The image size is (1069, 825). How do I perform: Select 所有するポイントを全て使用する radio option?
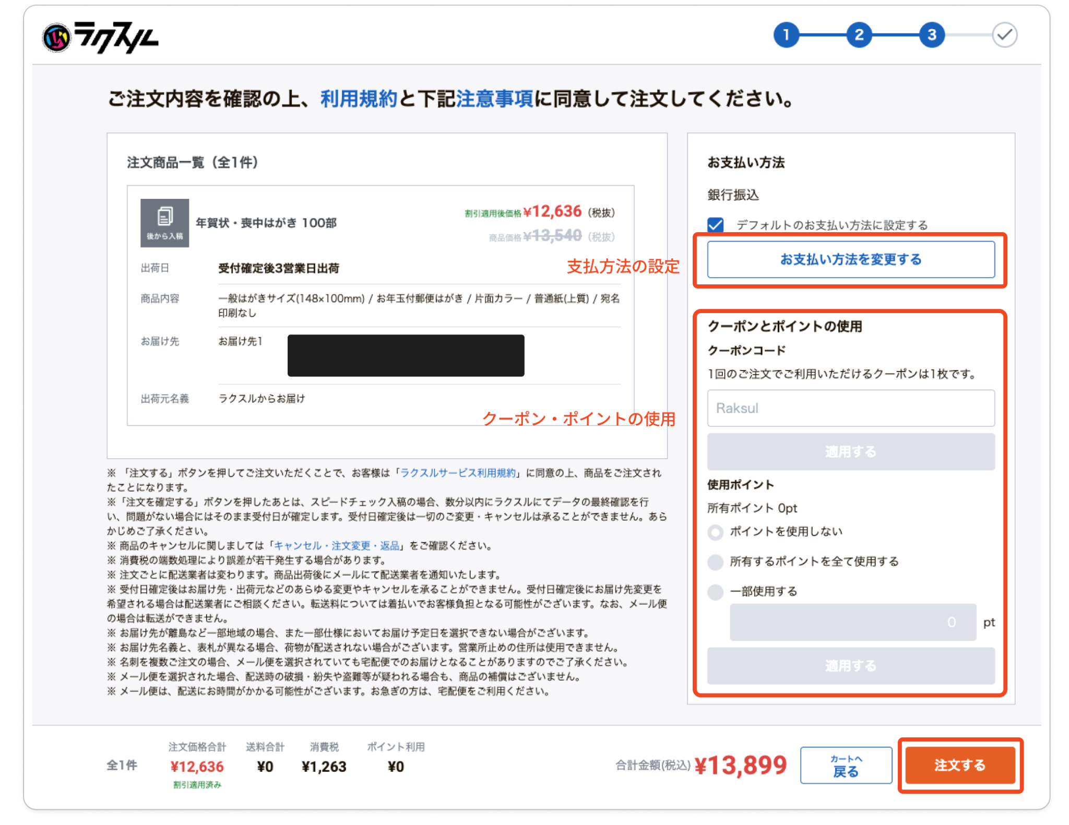tap(716, 562)
